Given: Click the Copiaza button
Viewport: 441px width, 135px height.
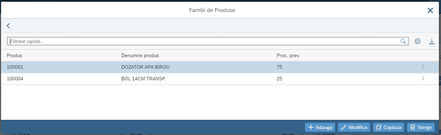Looking at the screenshot, I should (x=389, y=127).
